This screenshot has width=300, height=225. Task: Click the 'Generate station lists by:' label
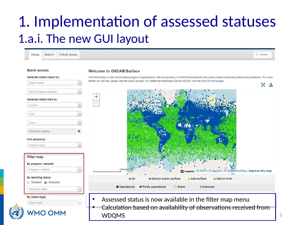point(42,100)
